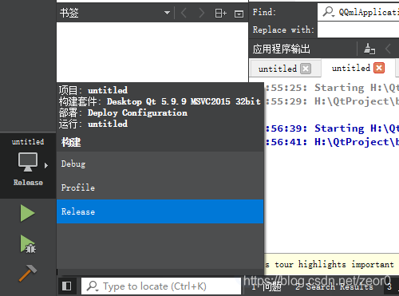The image size is (399, 296).
Task: Click the 56:39 Starting output line
Action: tap(332, 128)
